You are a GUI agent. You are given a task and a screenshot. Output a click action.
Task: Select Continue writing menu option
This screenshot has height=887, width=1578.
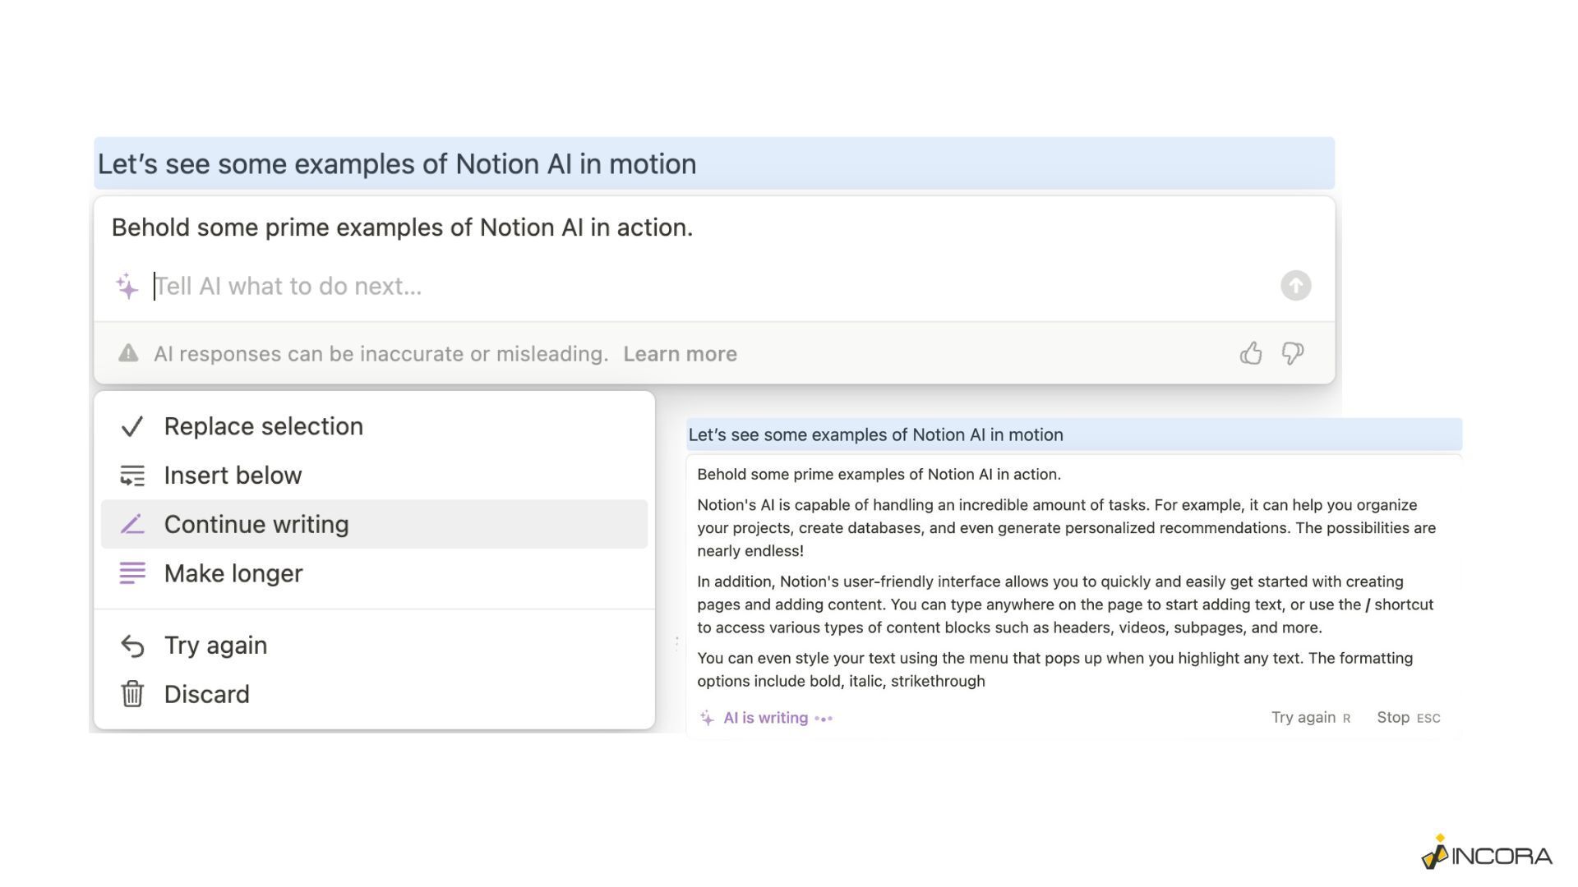pyautogui.click(x=374, y=524)
